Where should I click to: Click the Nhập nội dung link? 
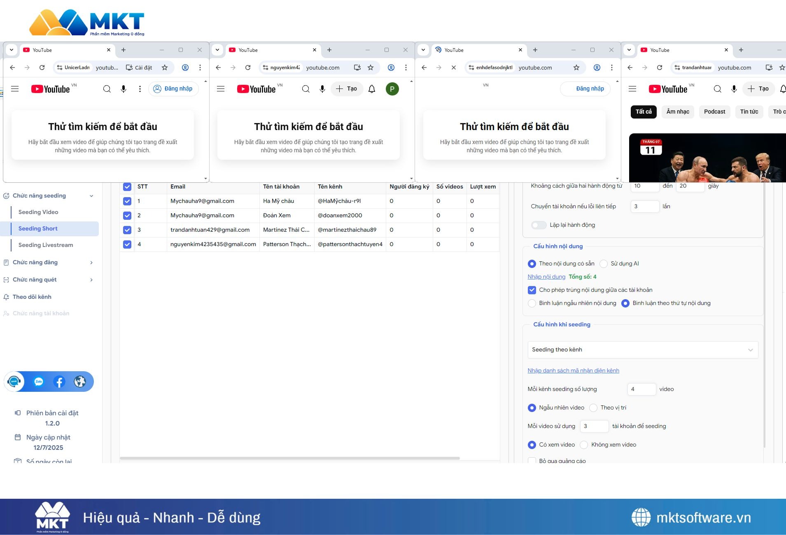[546, 277]
